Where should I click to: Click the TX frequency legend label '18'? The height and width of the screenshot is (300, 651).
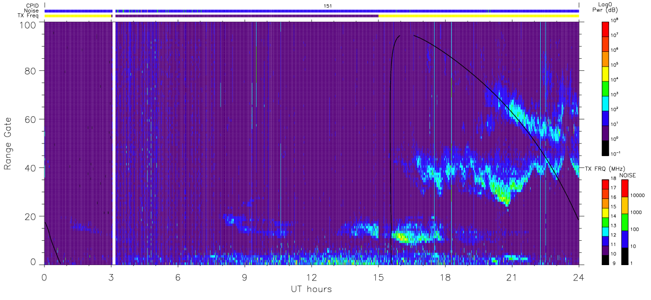click(613, 179)
